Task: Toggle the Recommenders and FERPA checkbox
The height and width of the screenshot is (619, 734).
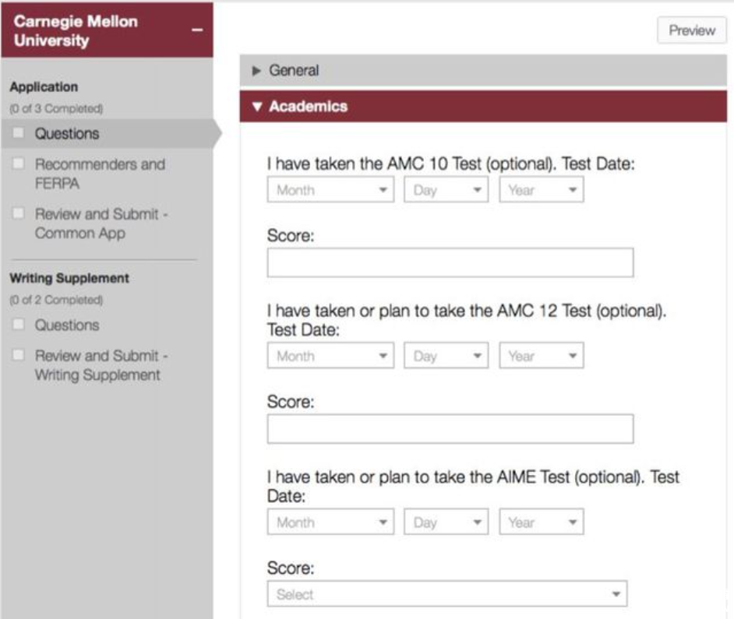Action: point(19,164)
